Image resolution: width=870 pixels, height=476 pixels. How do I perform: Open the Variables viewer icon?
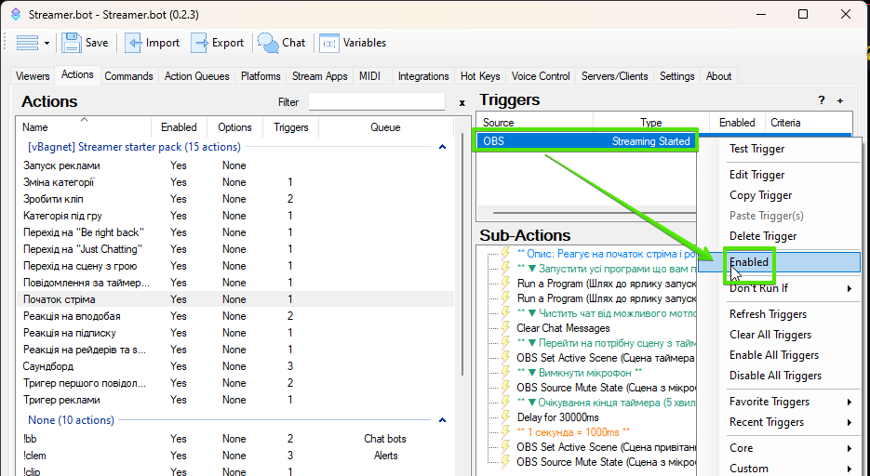[329, 43]
